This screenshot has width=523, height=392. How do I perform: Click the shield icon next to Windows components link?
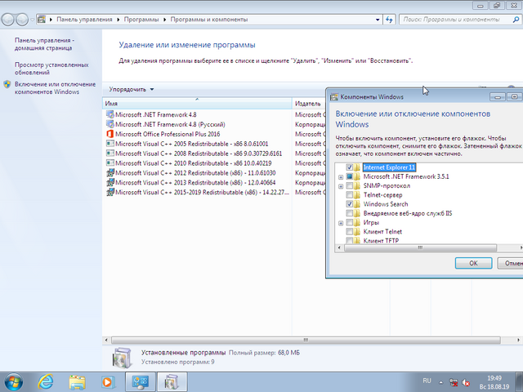pyautogui.click(x=7, y=84)
